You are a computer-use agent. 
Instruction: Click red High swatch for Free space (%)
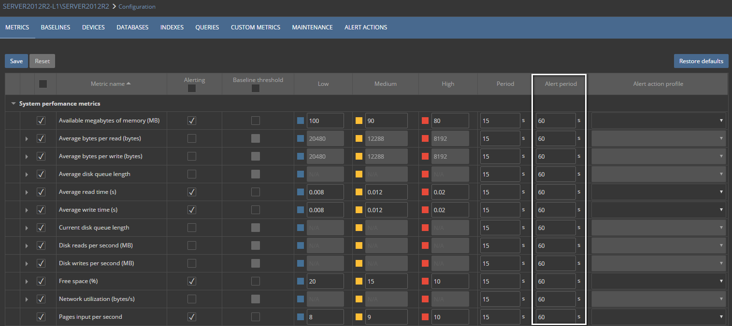pos(425,281)
